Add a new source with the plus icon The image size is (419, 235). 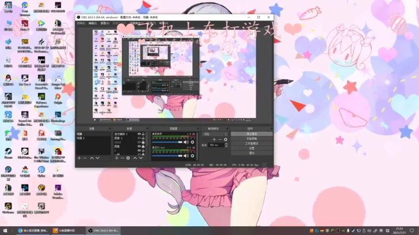point(116,158)
